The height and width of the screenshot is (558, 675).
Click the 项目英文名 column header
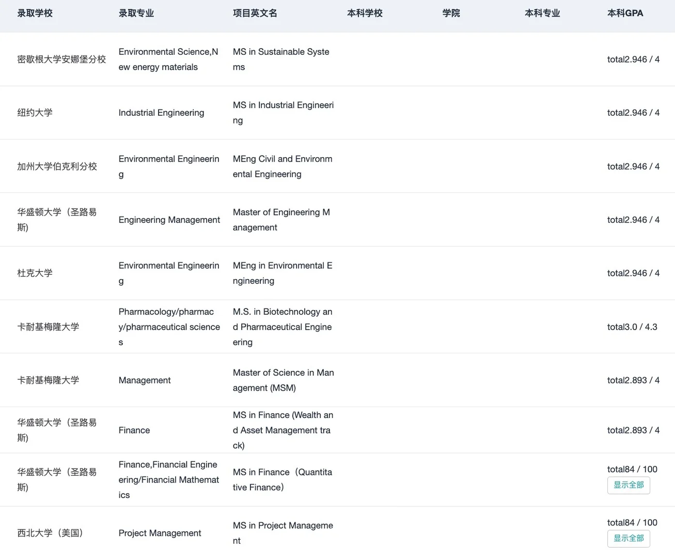tap(255, 13)
